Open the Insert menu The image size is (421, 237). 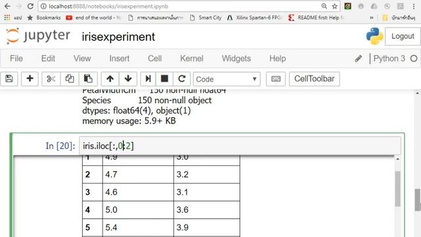tap(119, 59)
